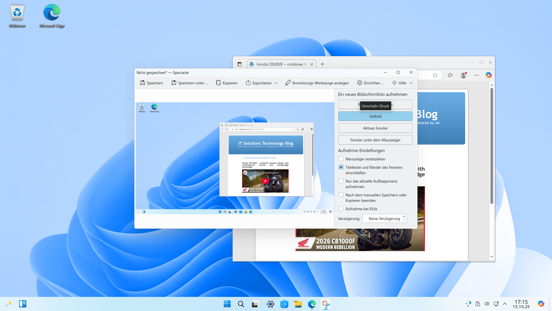Show Anmerkungs-Werkzeuge annotation tools

[317, 83]
